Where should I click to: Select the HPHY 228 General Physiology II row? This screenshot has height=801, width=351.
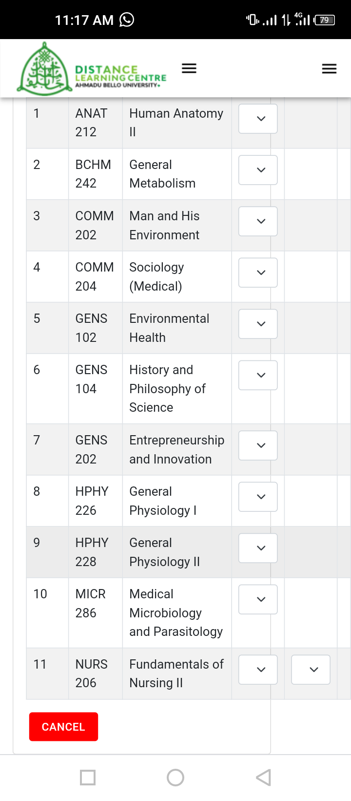(189, 552)
